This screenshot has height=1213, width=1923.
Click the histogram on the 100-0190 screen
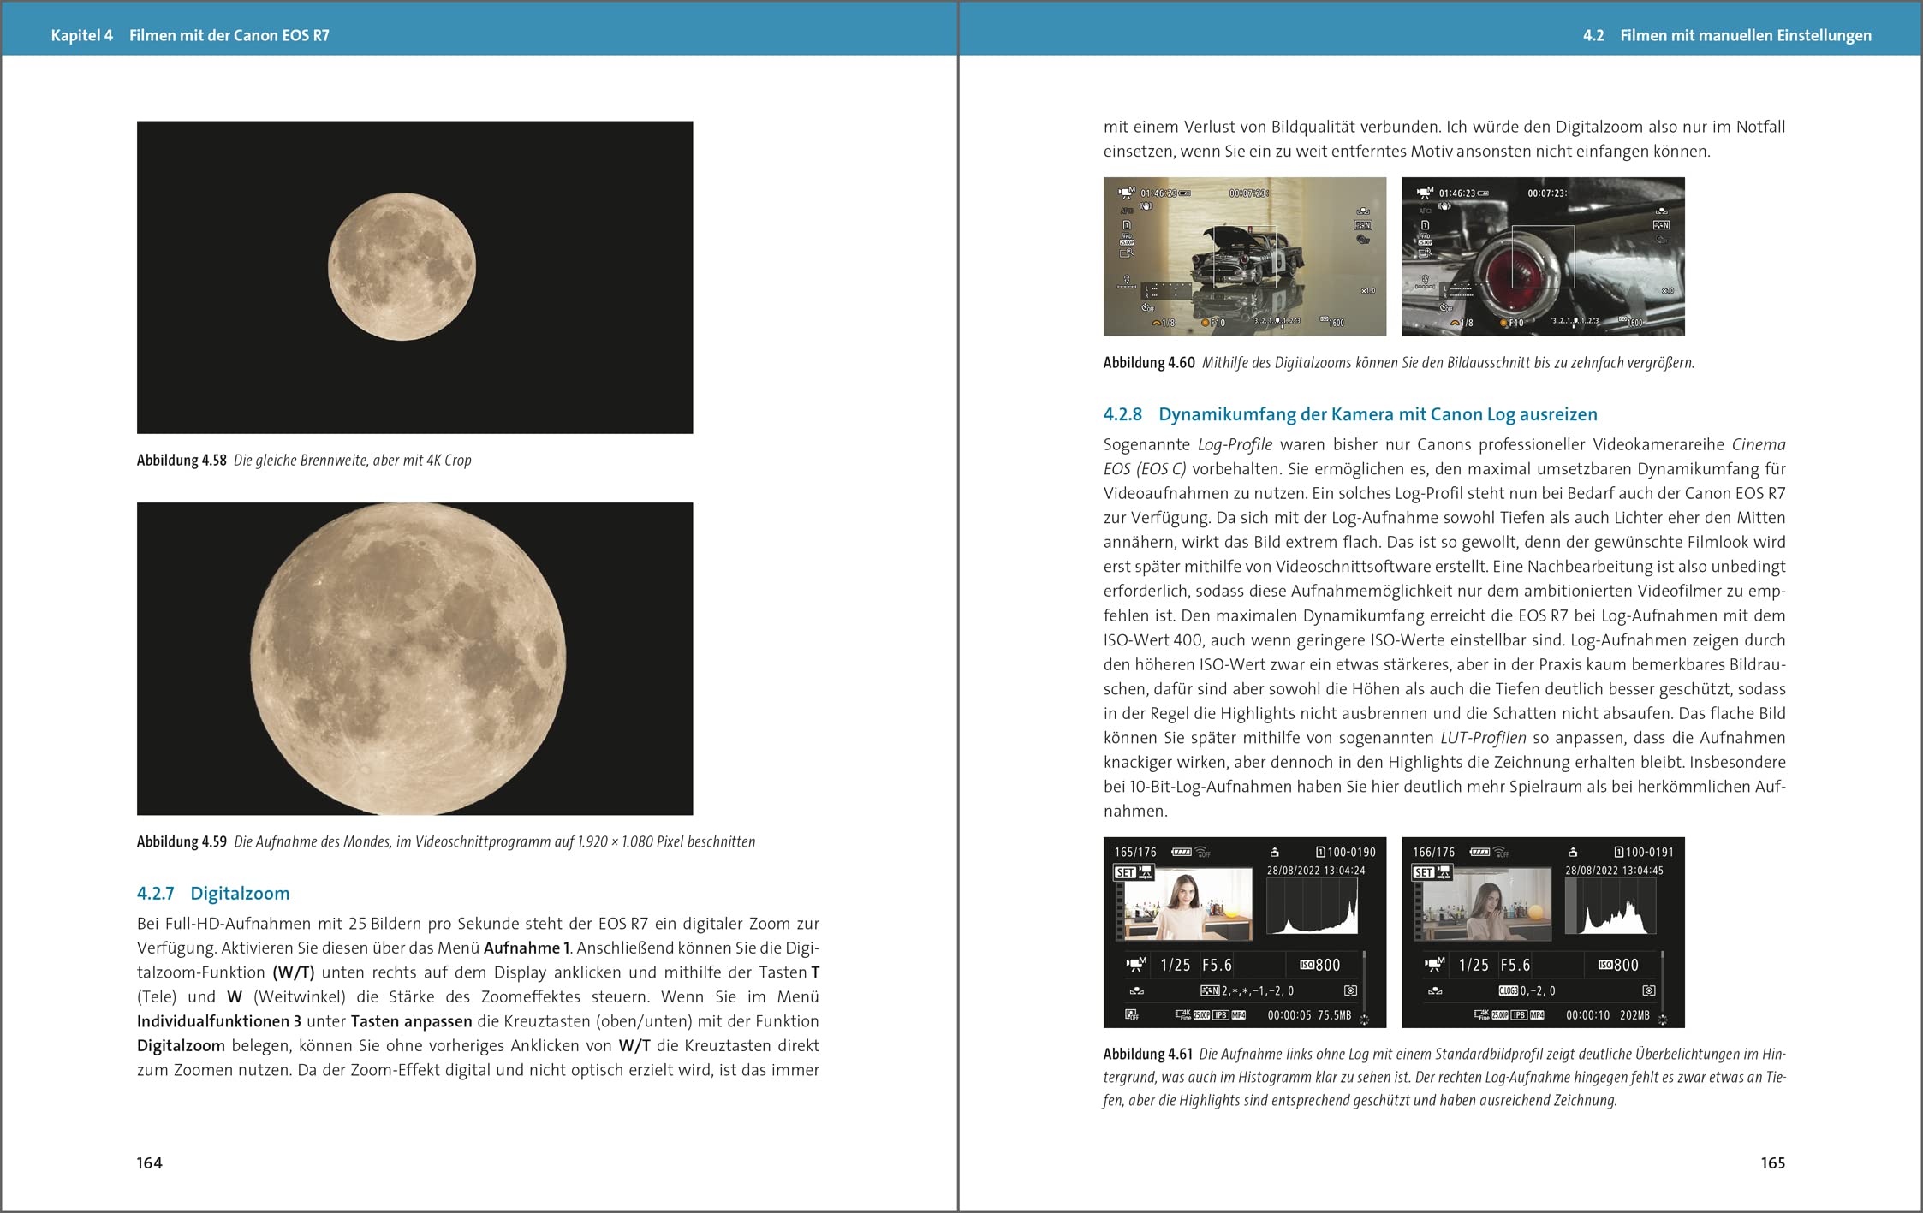pos(1313,906)
